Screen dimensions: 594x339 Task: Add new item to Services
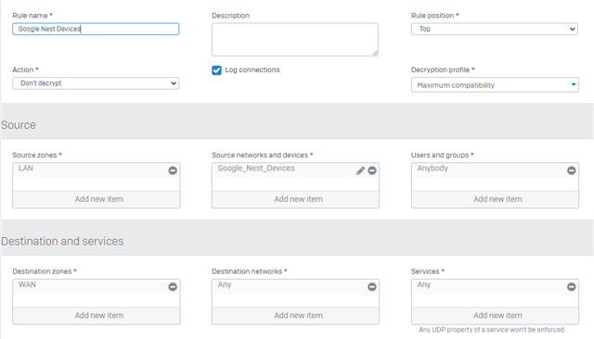click(495, 316)
